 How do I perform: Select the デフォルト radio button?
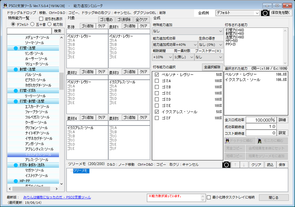point(13,24)
